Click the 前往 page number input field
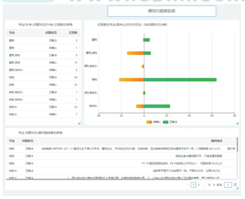The image size is (245, 199). pos(228,185)
